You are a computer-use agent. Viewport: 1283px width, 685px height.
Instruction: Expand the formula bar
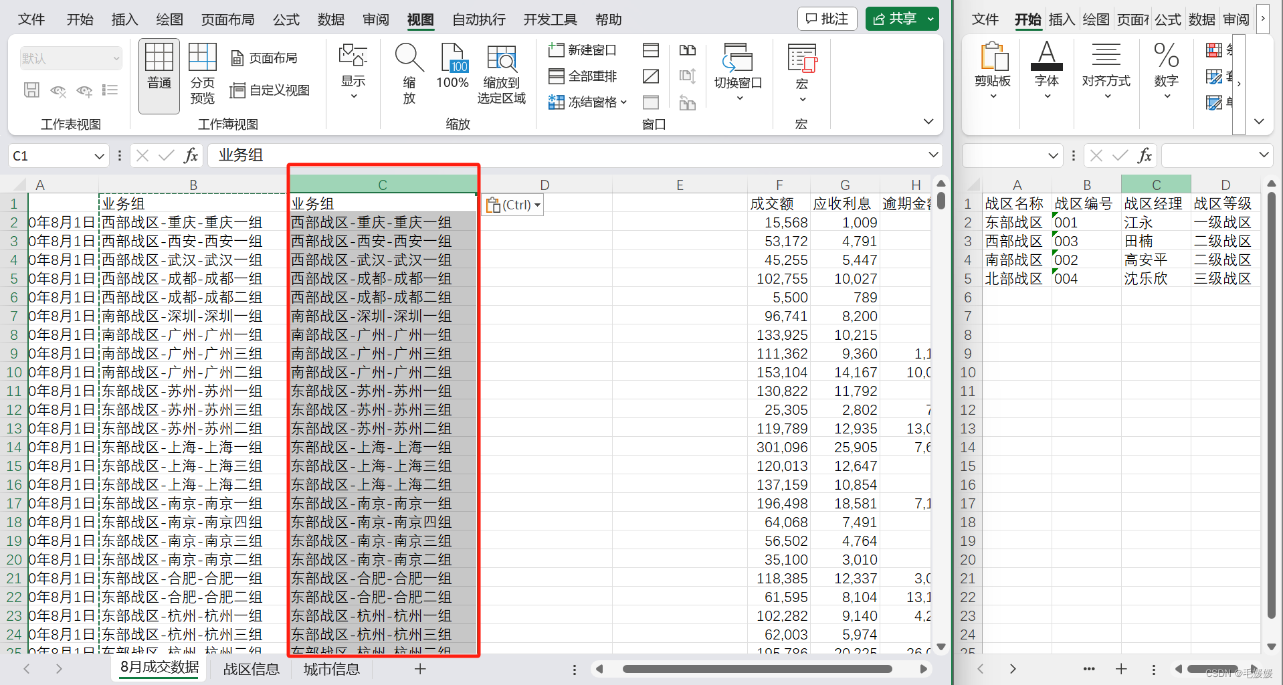933,155
